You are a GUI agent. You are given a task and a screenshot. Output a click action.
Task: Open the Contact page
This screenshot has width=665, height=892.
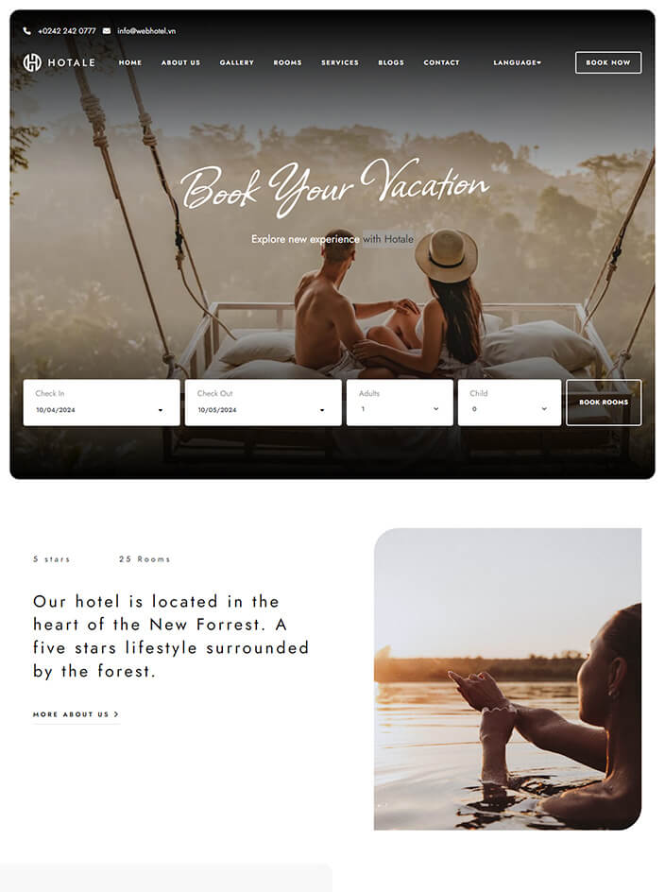click(441, 62)
